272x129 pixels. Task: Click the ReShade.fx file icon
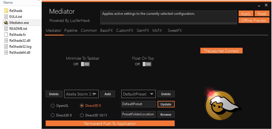6,35
